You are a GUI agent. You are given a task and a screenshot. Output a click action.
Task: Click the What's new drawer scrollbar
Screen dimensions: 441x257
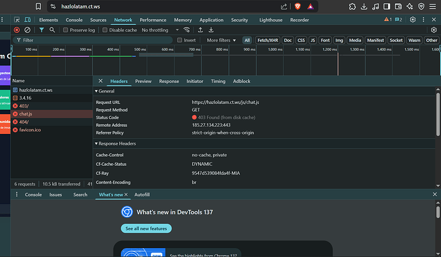(x=438, y=212)
